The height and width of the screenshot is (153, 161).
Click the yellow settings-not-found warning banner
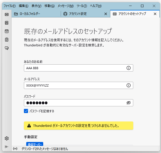coord(78,126)
